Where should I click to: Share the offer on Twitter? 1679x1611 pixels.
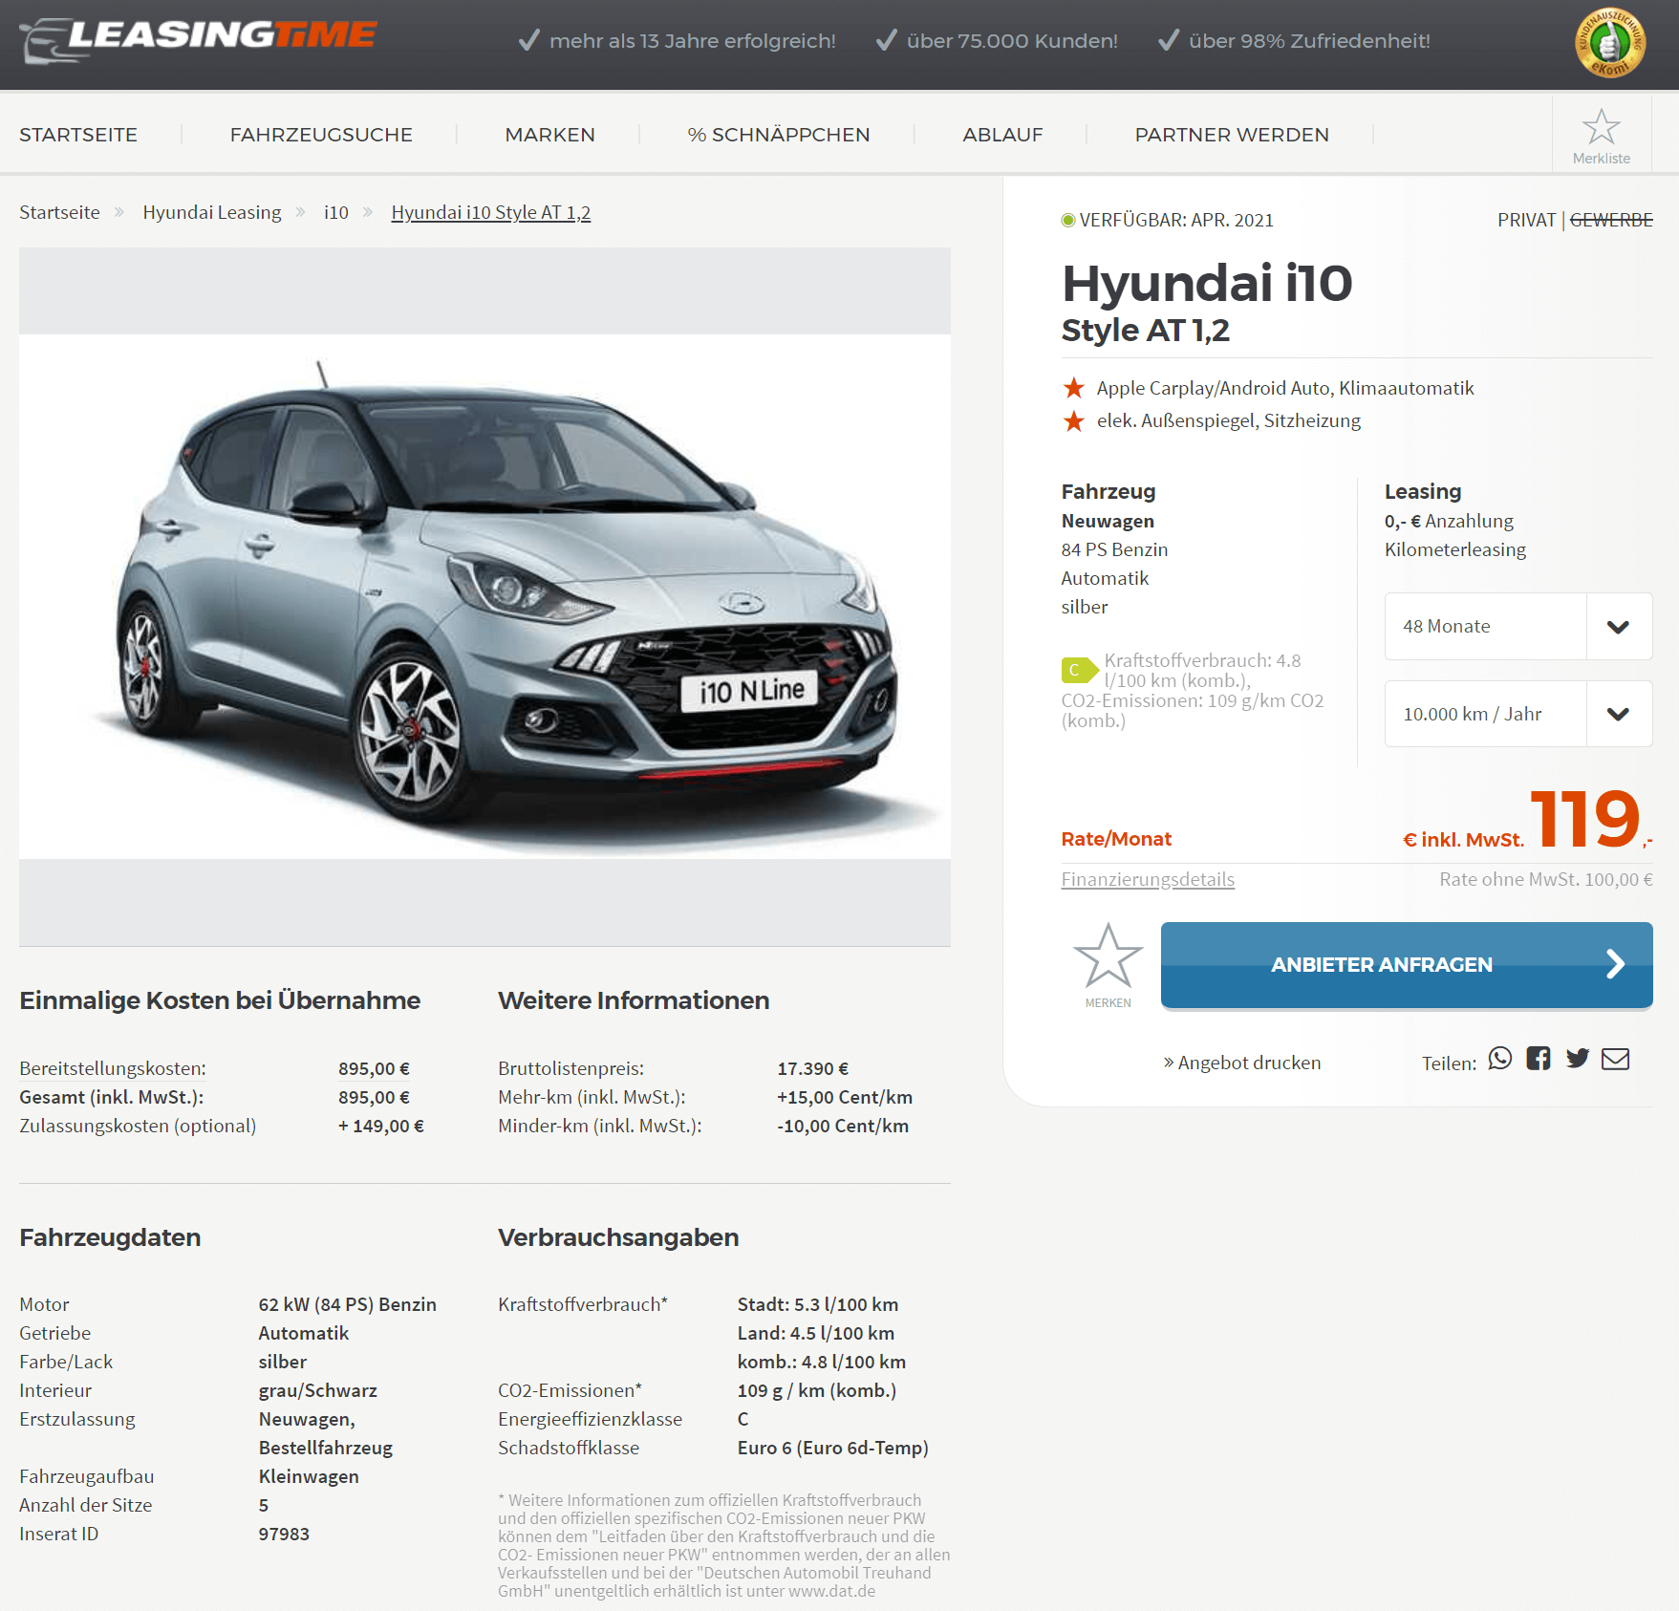pos(1578,1059)
